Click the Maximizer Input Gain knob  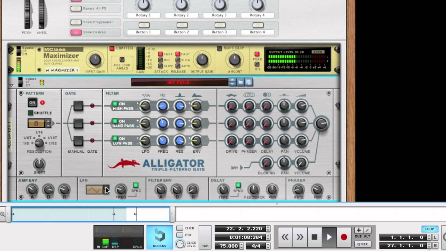tap(95, 60)
